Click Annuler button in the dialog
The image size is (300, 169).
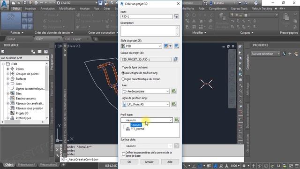(149, 161)
